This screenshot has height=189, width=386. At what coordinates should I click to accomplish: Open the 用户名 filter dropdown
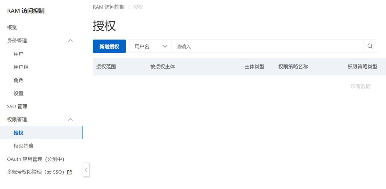(x=150, y=47)
